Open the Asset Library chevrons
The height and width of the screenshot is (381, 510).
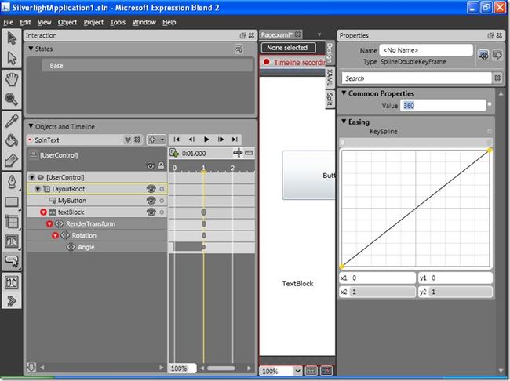pos(12,301)
